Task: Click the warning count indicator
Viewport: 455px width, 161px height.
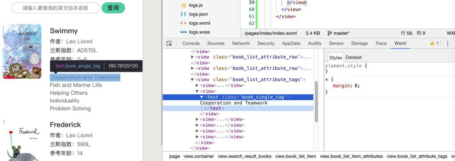Action: pos(434,43)
